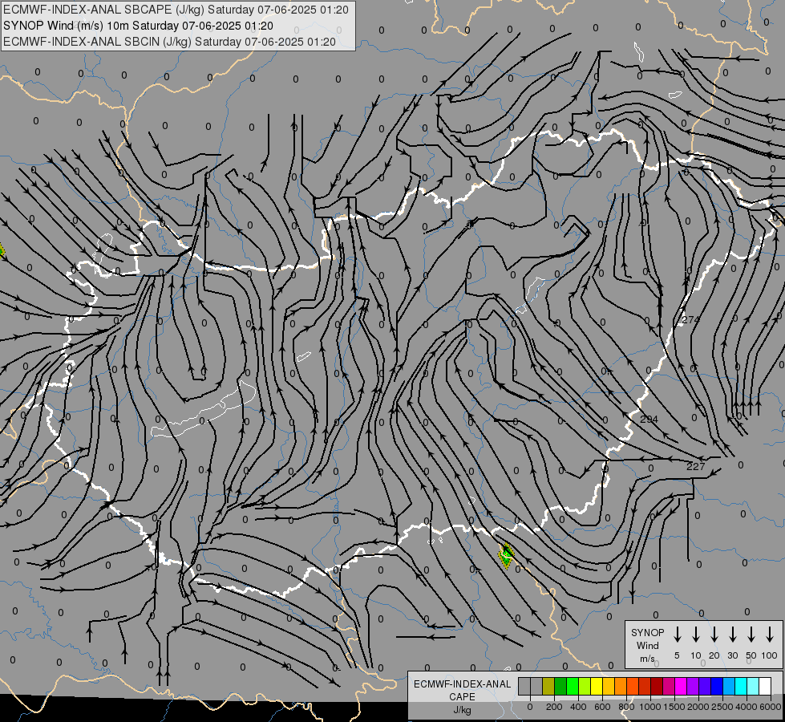Viewport: 785px width, 722px height.
Task: Click the 100 speed label in wind legend
Action: [x=770, y=655]
